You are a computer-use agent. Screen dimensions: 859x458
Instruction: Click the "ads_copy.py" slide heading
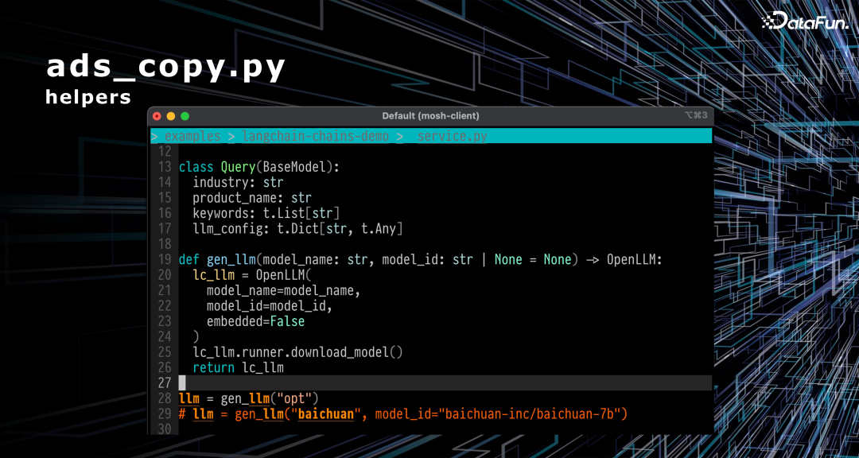click(x=165, y=68)
